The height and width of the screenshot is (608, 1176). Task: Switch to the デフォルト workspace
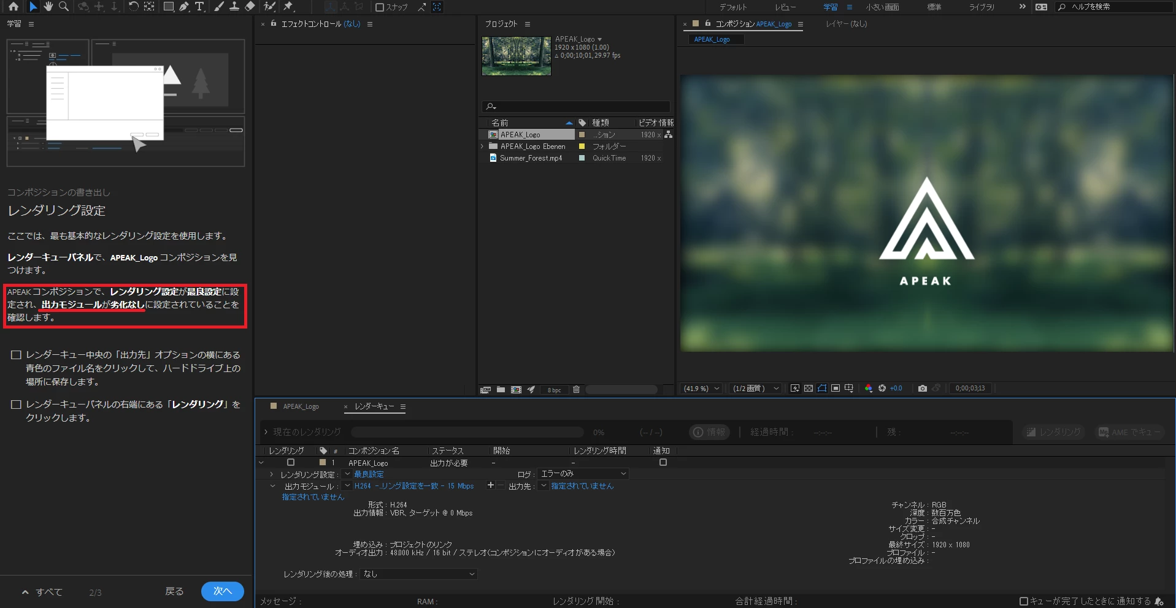pos(733,7)
